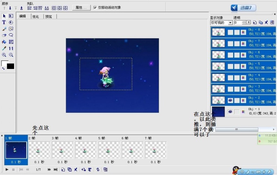
Task: Select the Transform tool
Action: 11,42
